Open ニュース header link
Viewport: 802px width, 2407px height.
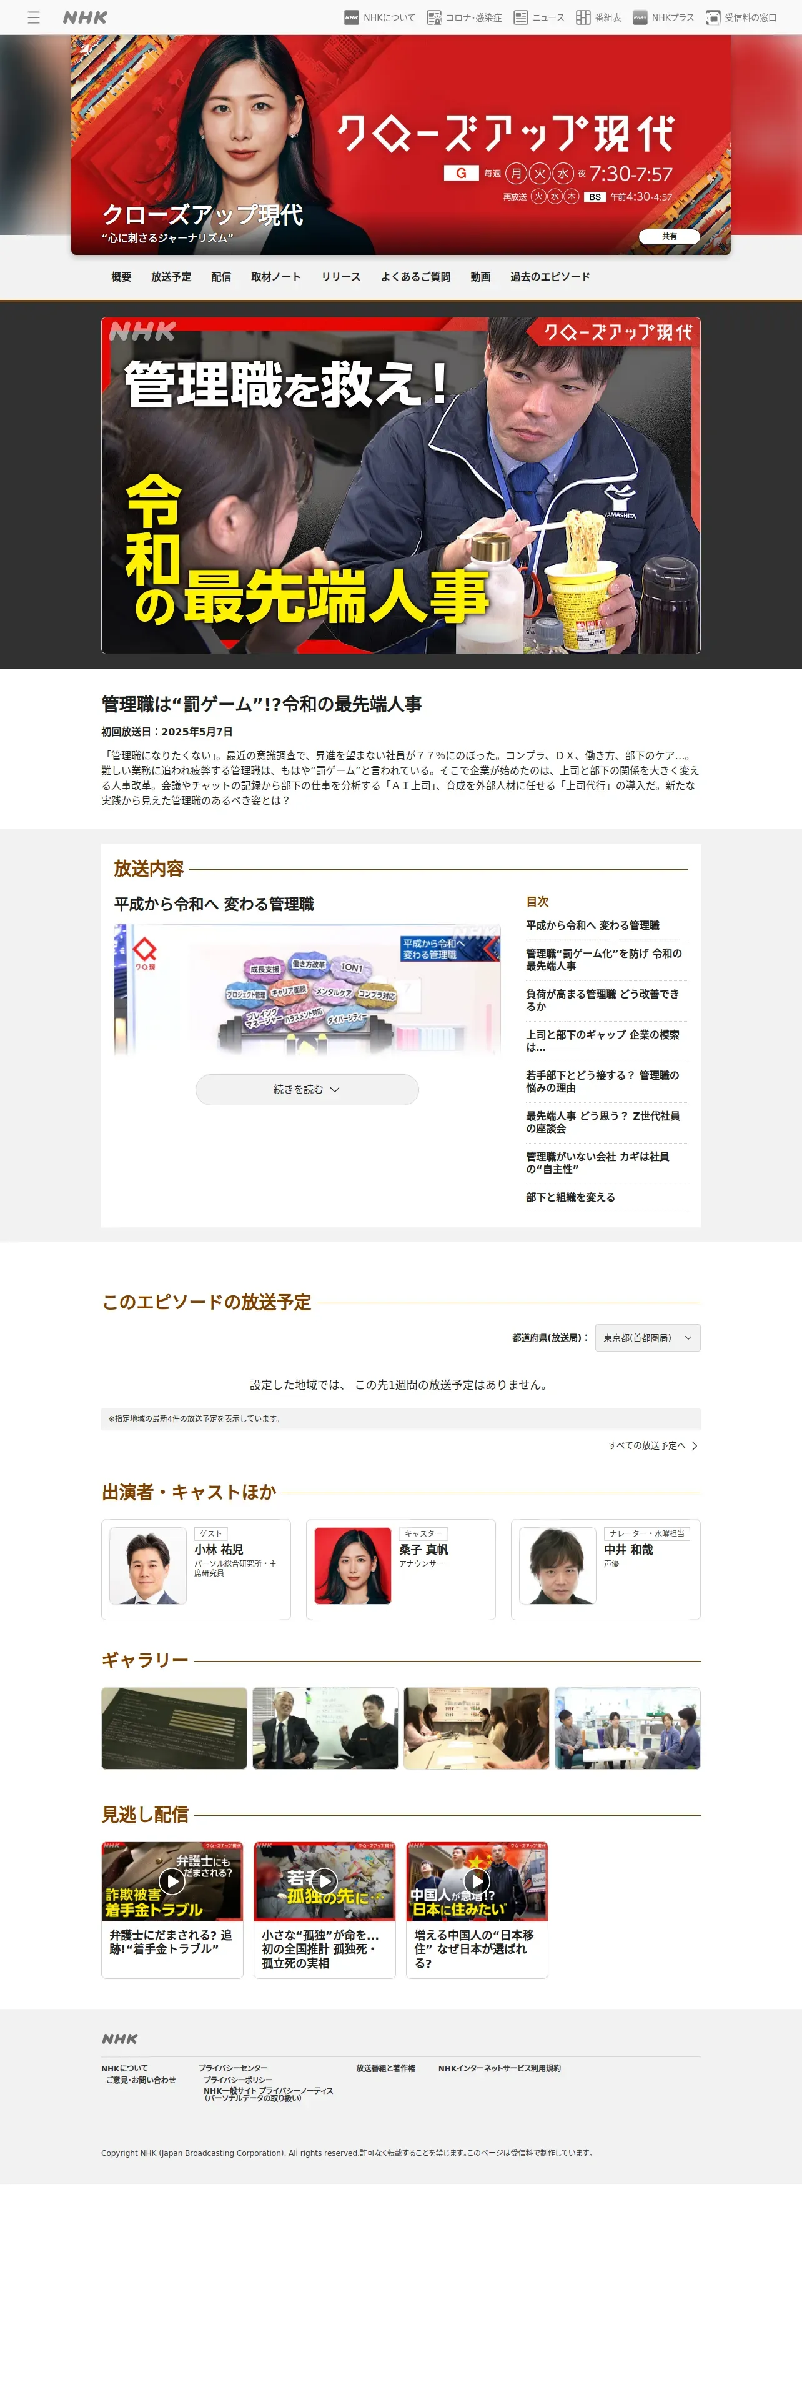tap(538, 17)
